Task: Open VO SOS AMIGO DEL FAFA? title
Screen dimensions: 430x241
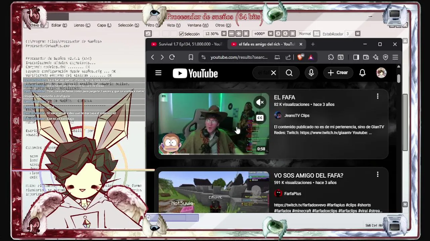Action: [x=308, y=175]
